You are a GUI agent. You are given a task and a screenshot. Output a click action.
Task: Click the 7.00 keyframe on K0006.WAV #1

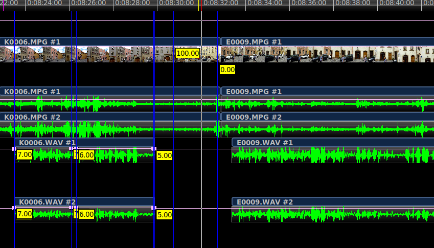tap(24, 154)
